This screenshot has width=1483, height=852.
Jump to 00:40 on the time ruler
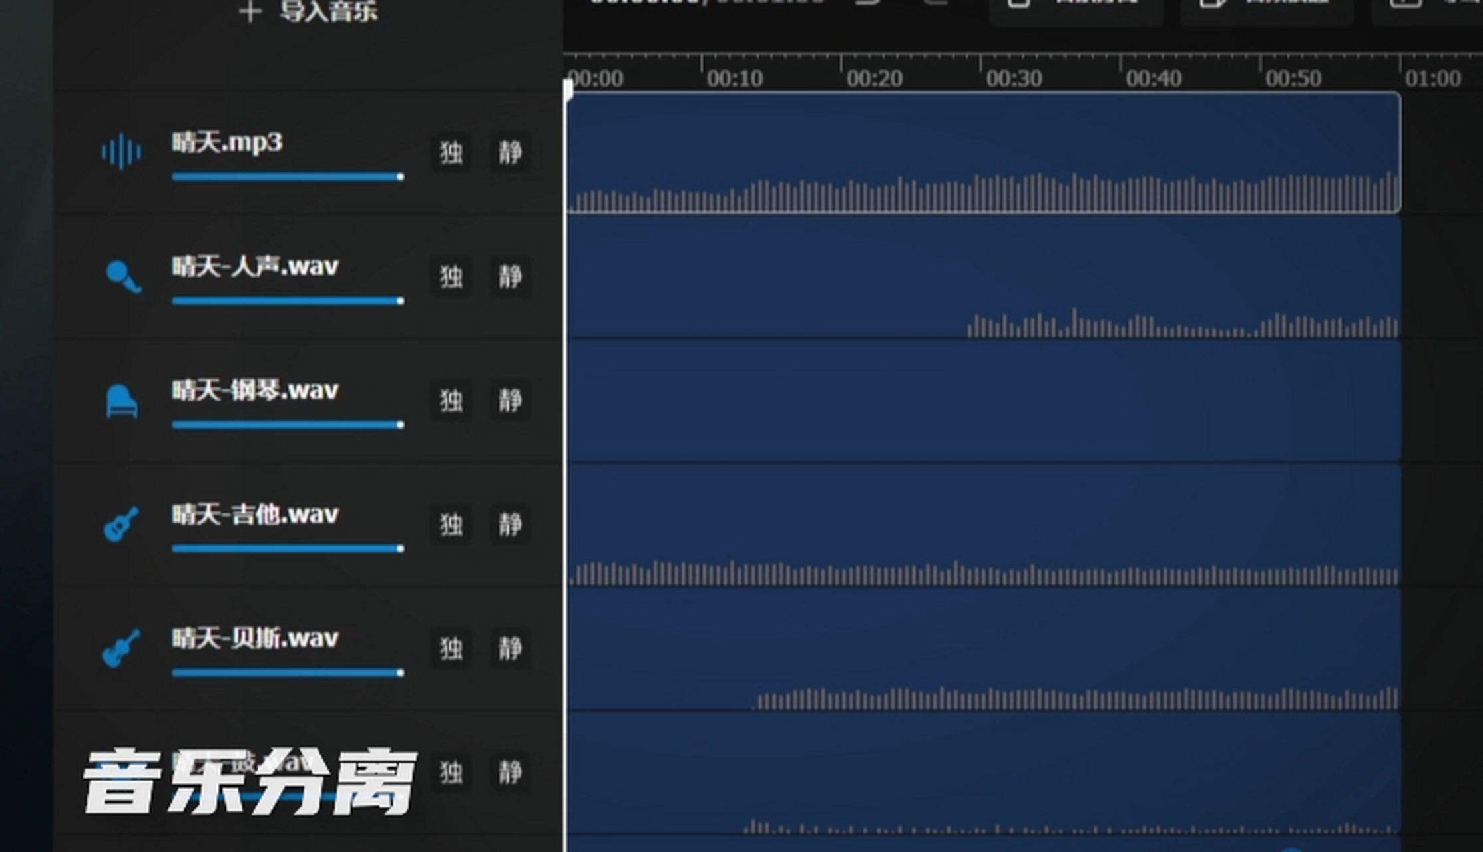1154,79
